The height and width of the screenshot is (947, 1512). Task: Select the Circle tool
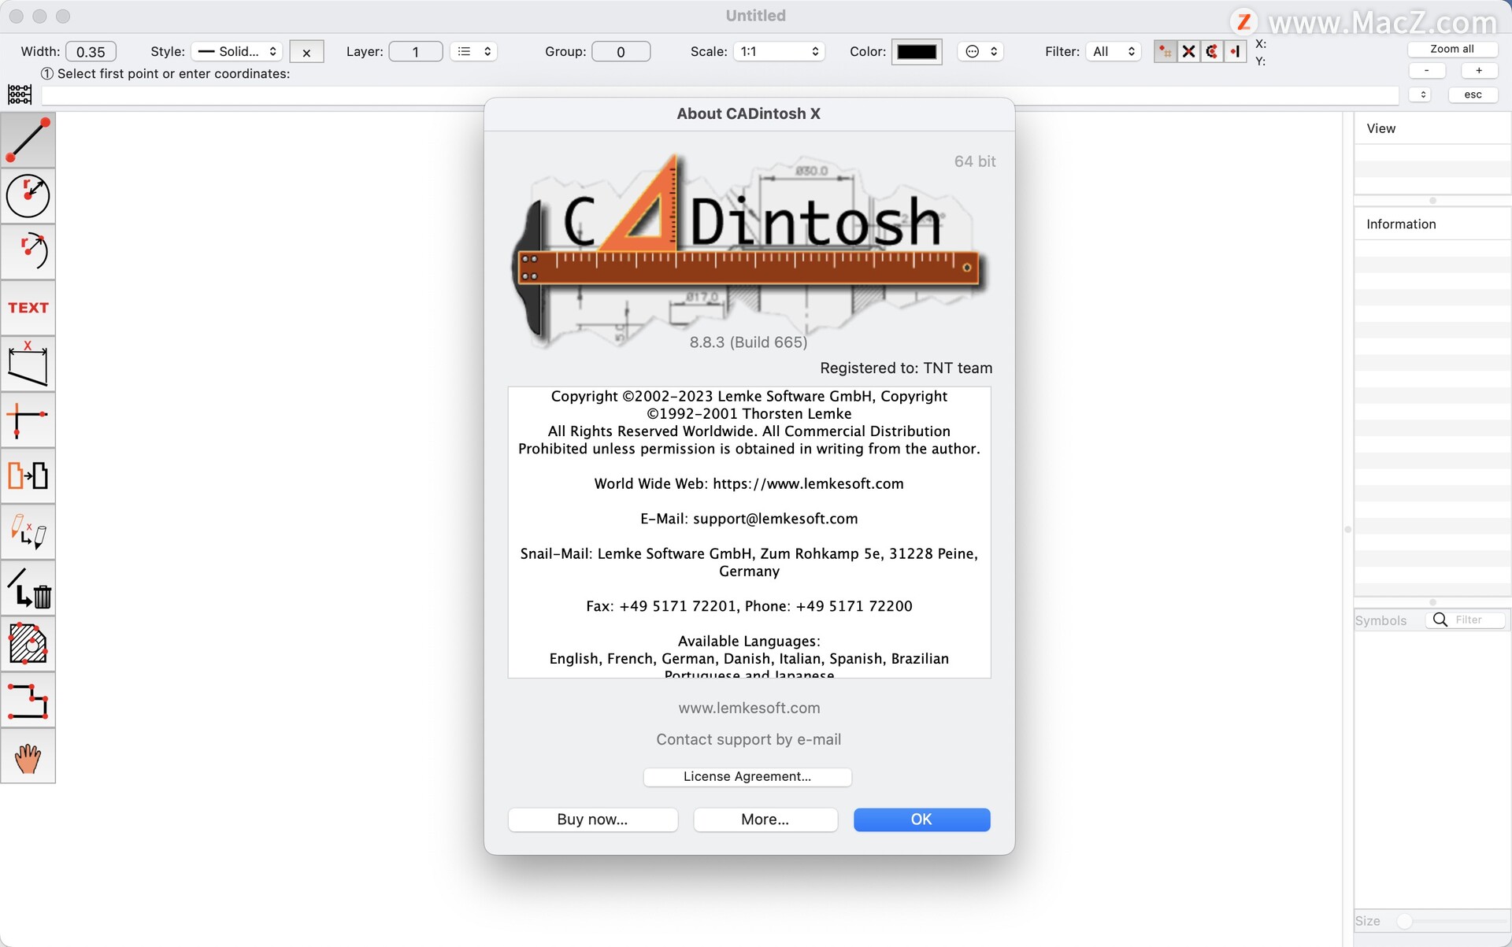click(x=28, y=196)
